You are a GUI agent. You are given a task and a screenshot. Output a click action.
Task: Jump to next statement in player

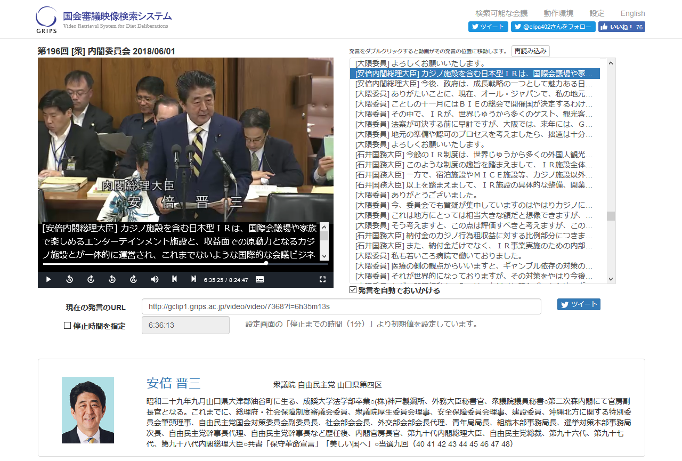[194, 279]
